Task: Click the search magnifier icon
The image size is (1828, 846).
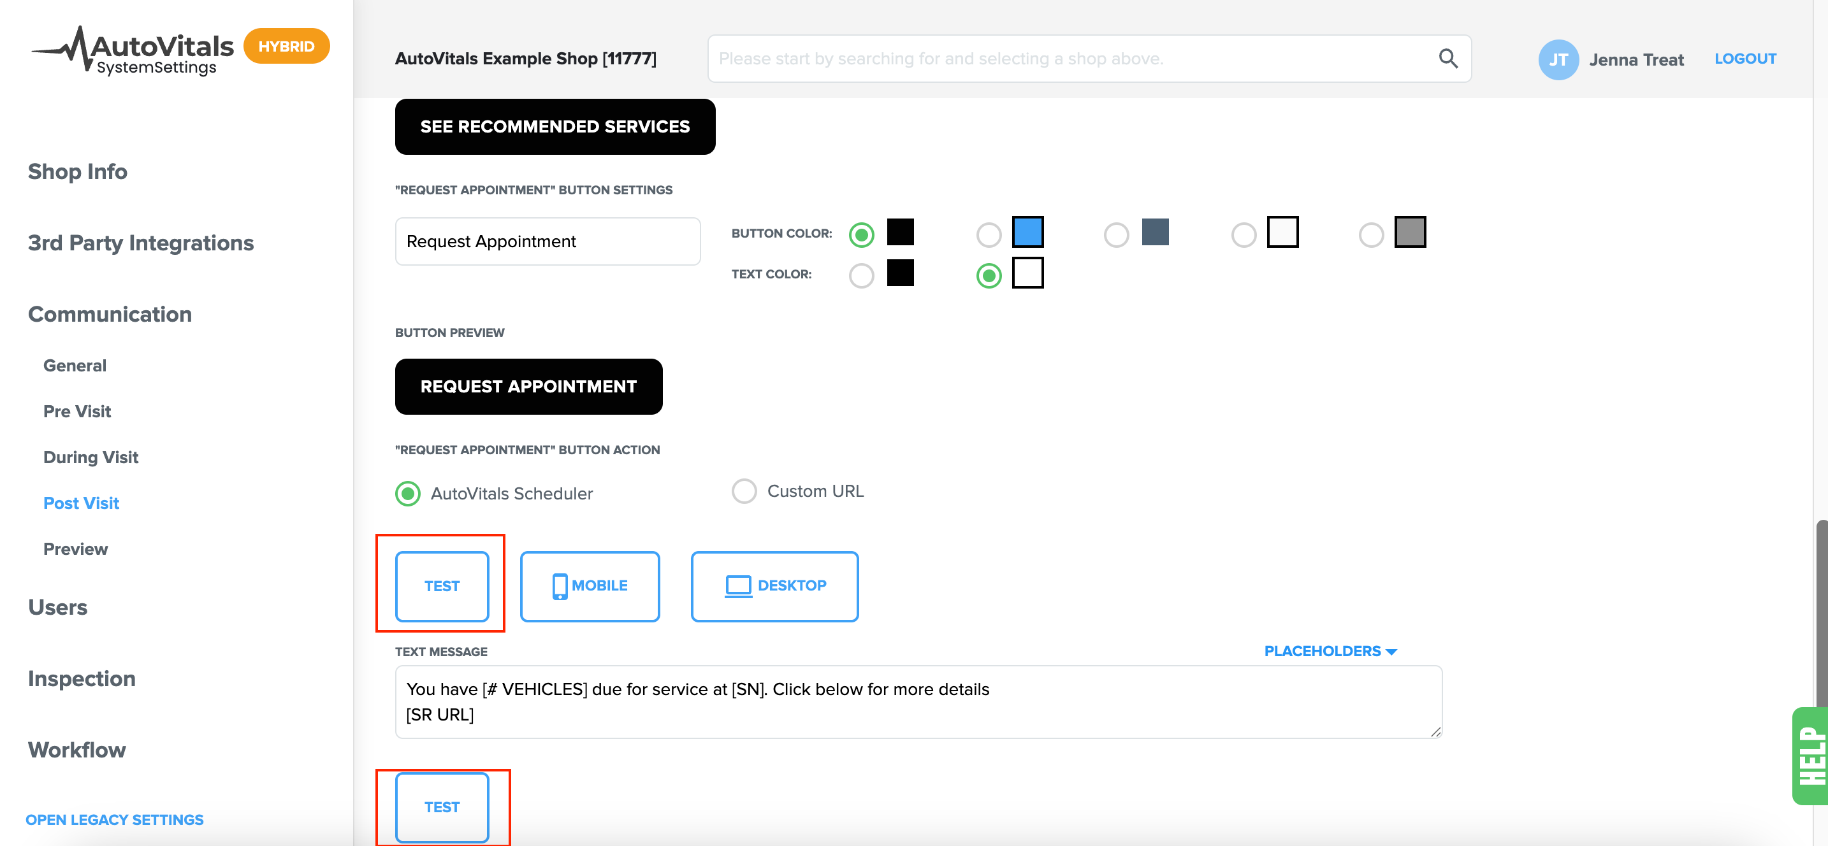Action: [1447, 58]
